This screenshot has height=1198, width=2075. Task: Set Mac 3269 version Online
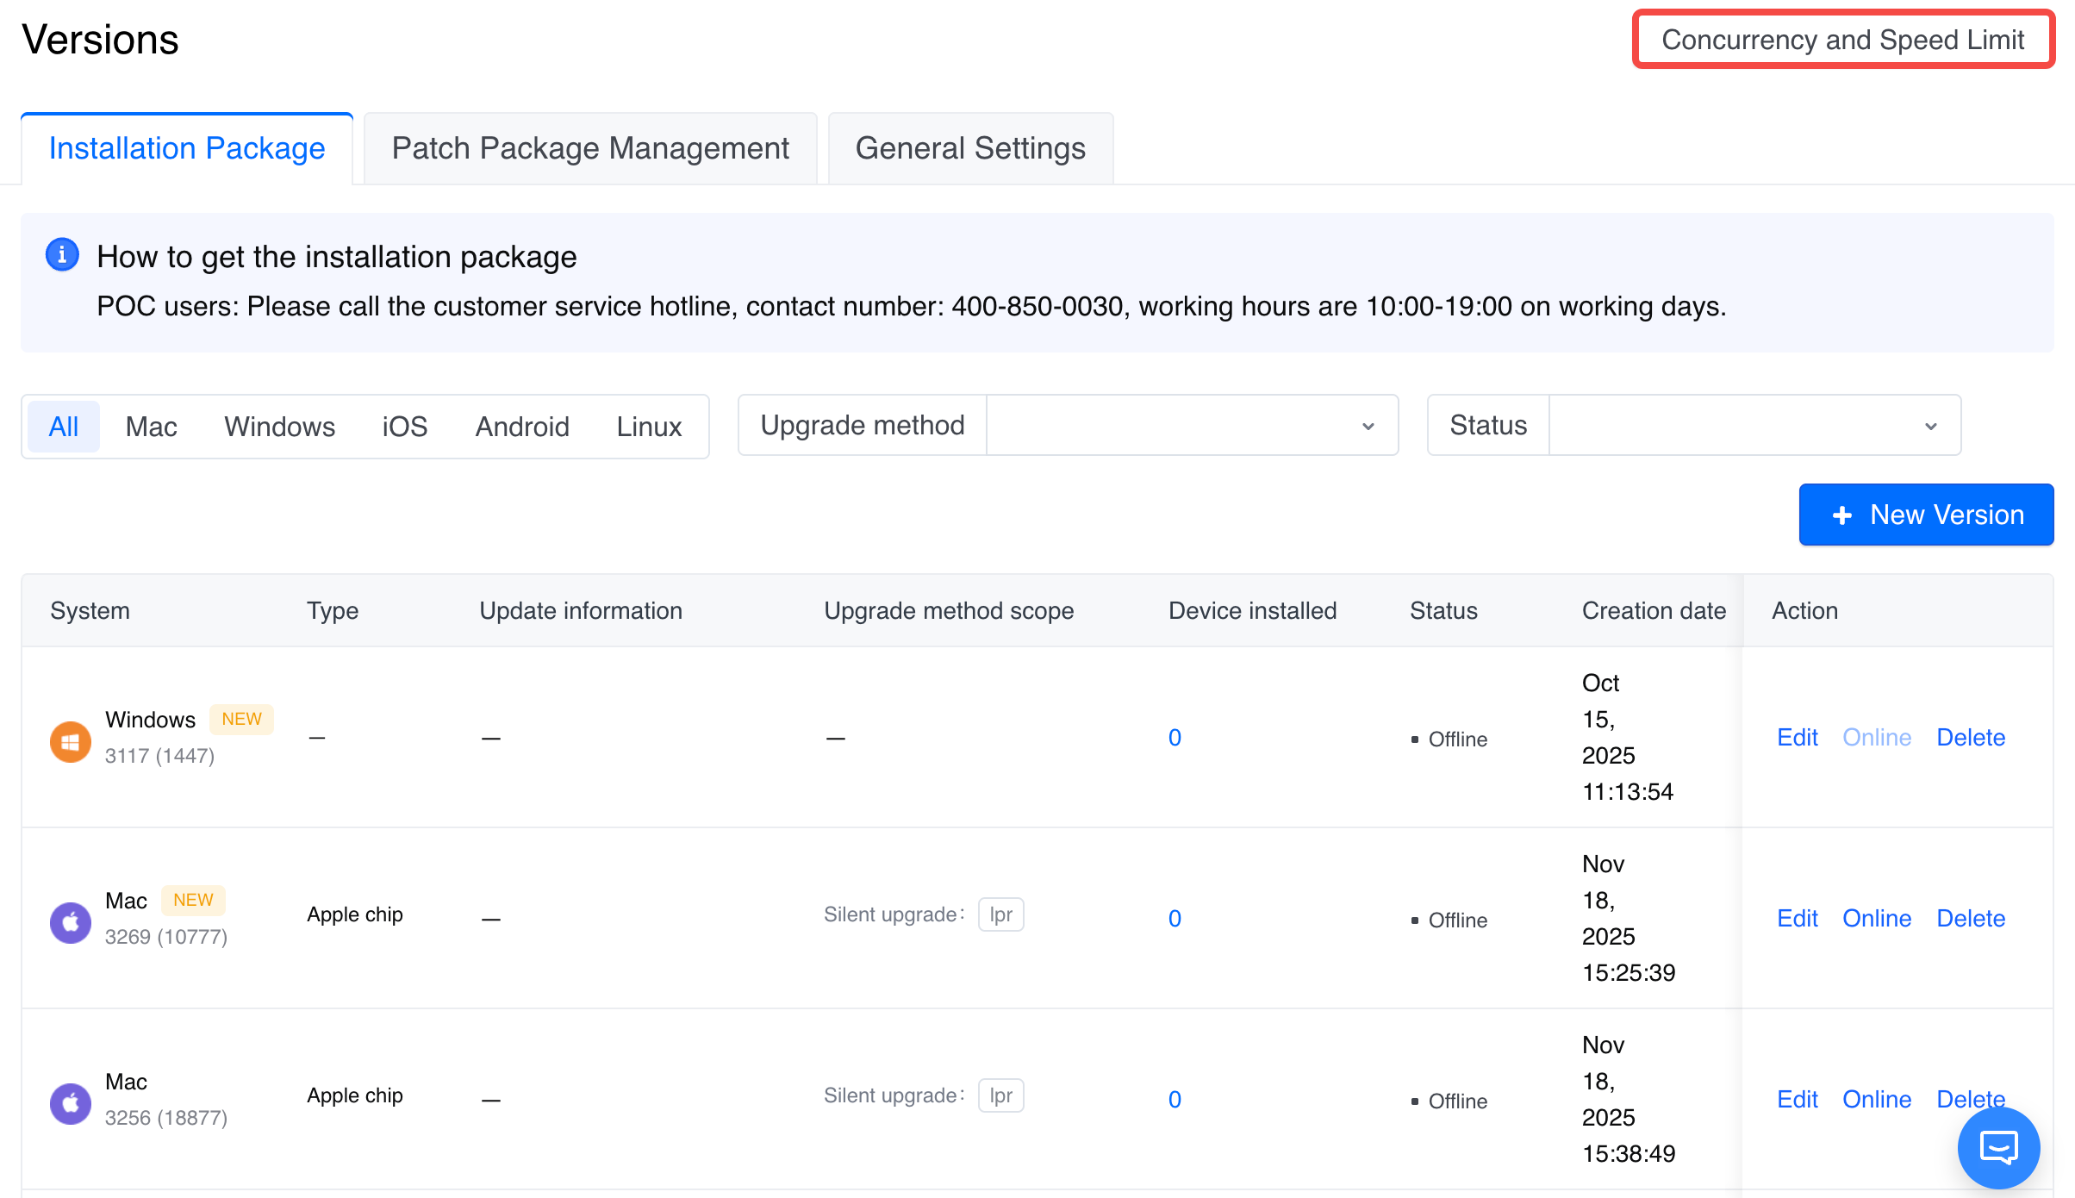[1877, 919]
